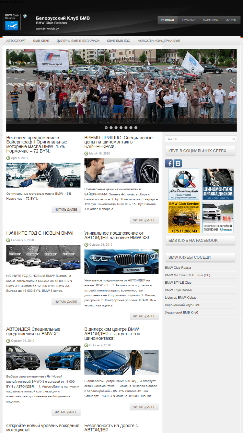Open the VK social network icon
Image resolution: width=243 pixels, height=433 pixels.
pyautogui.click(x=178, y=163)
